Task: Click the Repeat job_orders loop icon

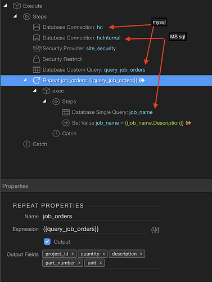Action: [x=37, y=80]
